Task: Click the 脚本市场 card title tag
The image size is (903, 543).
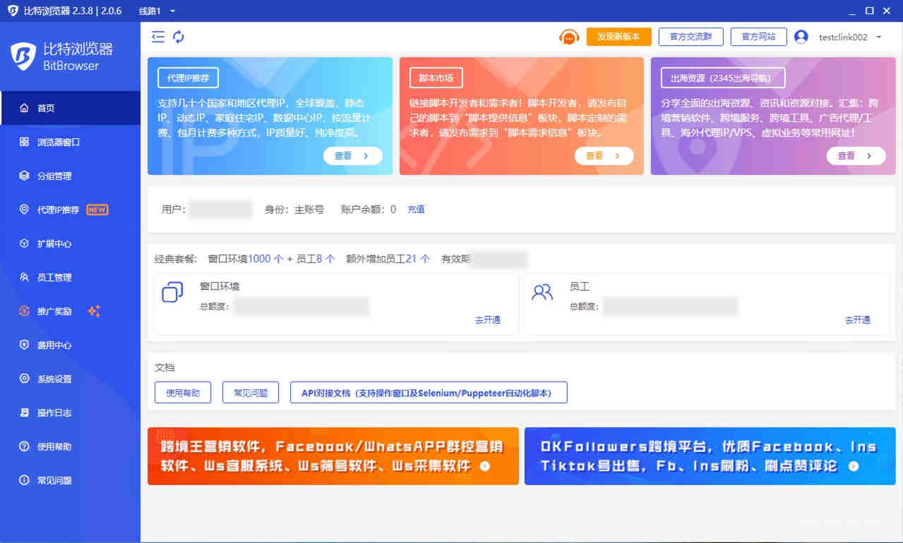Action: point(436,78)
